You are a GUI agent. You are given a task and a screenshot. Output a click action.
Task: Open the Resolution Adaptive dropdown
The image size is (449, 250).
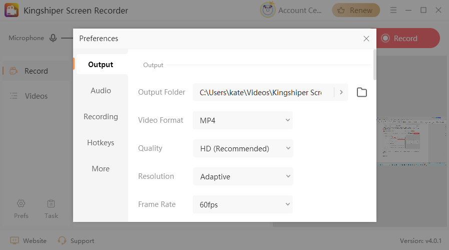(x=243, y=177)
